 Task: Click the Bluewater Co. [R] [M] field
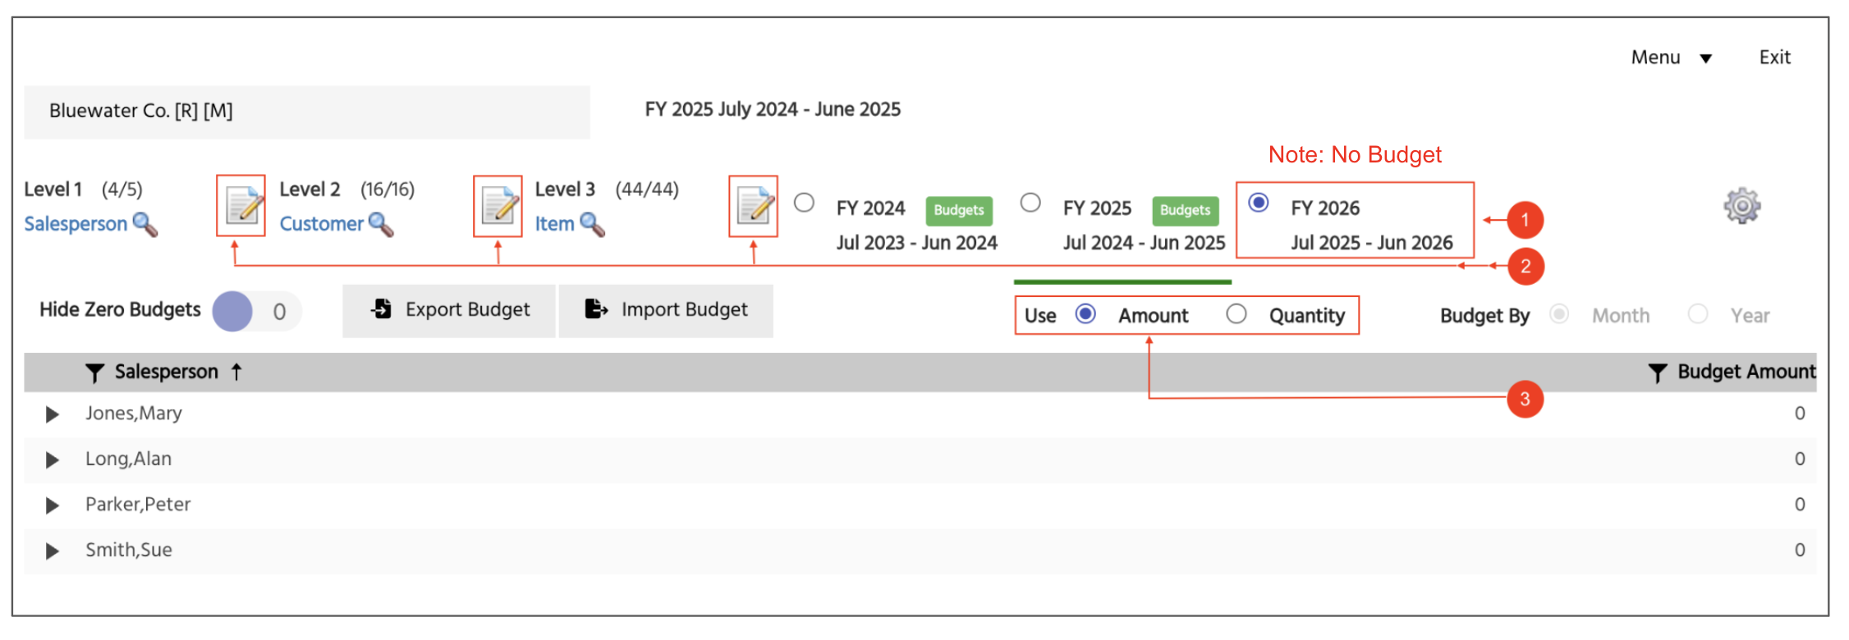click(x=307, y=112)
